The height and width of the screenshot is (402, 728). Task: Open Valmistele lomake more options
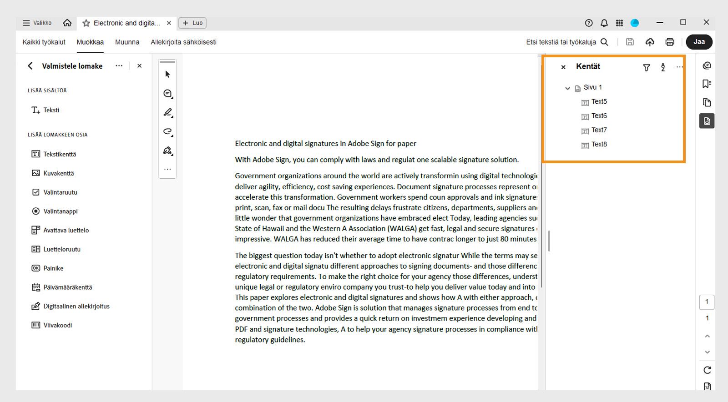(x=119, y=65)
